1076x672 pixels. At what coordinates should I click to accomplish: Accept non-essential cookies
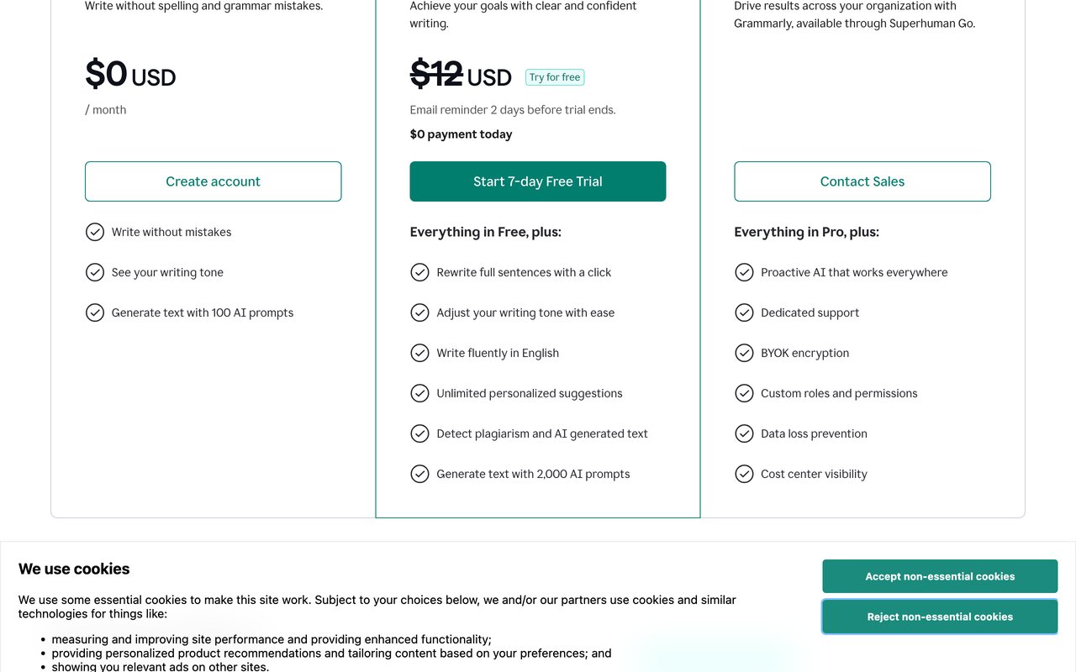click(940, 576)
